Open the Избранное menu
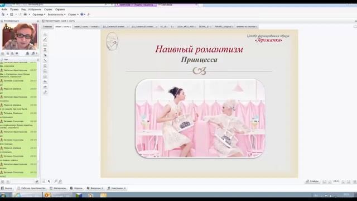The width and height of the screenshot is (357, 201). [35, 9]
